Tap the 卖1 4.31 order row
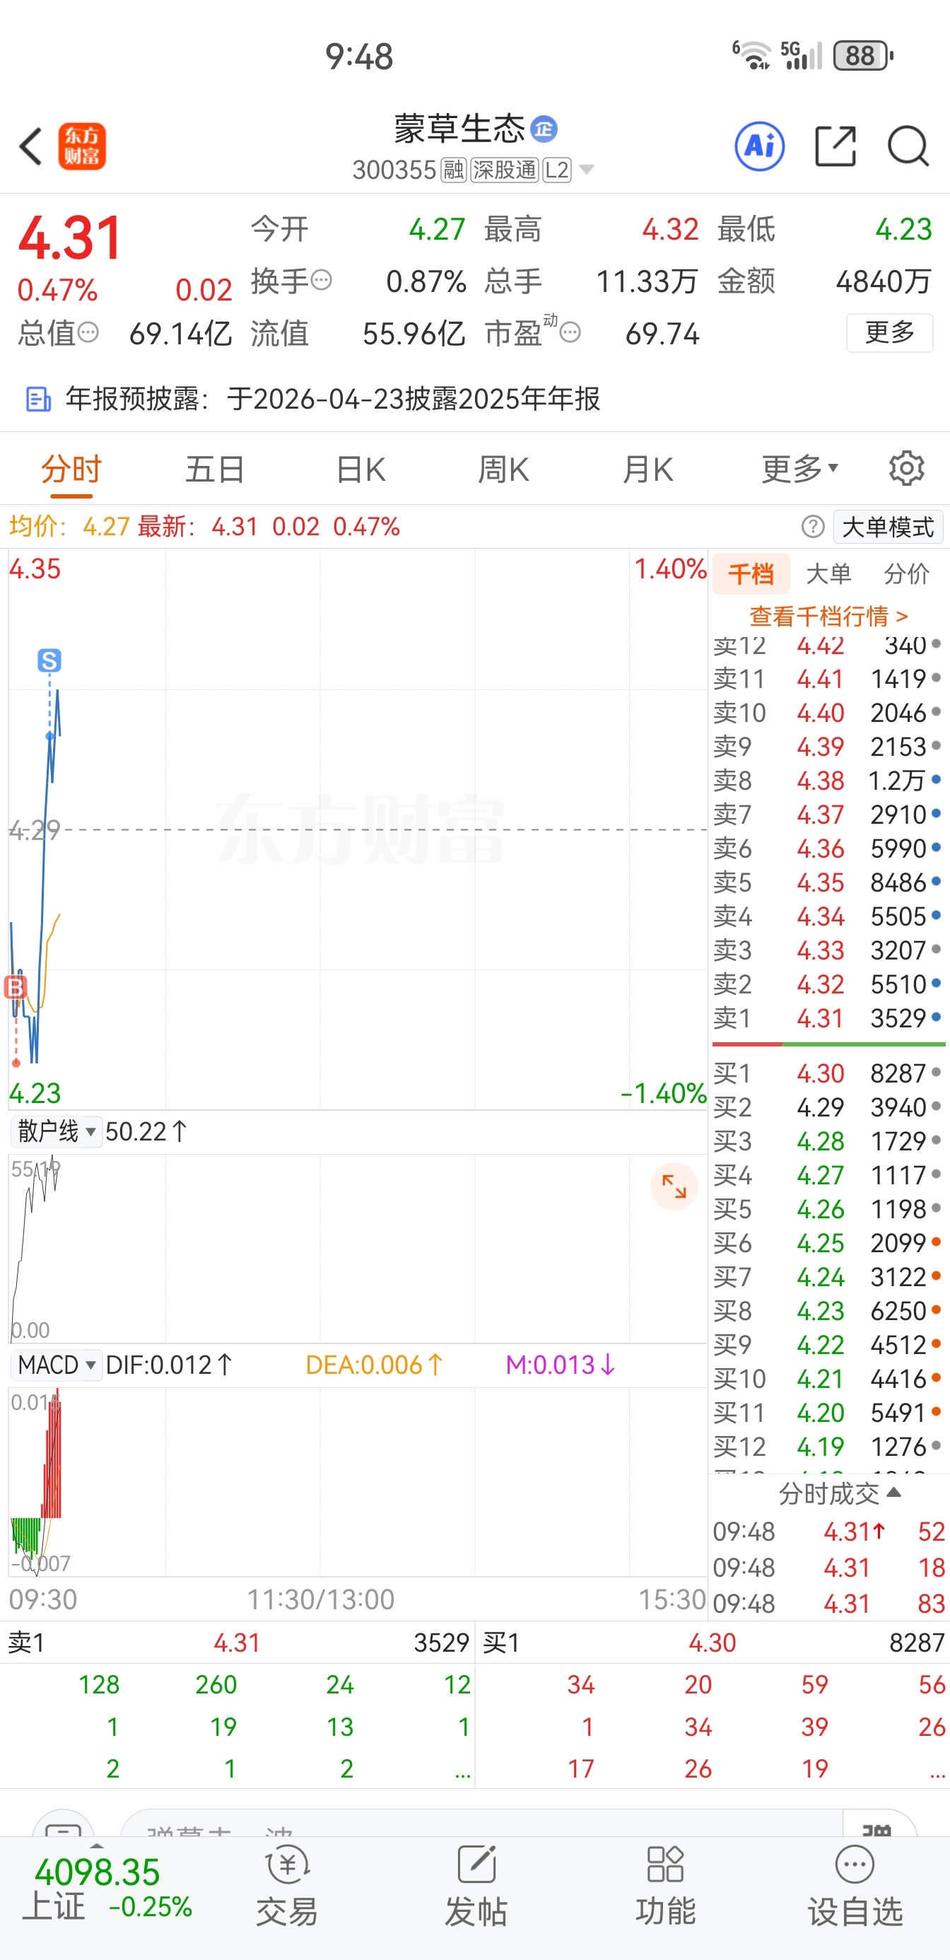Viewport: 950px width, 1960px height. coord(828,1018)
